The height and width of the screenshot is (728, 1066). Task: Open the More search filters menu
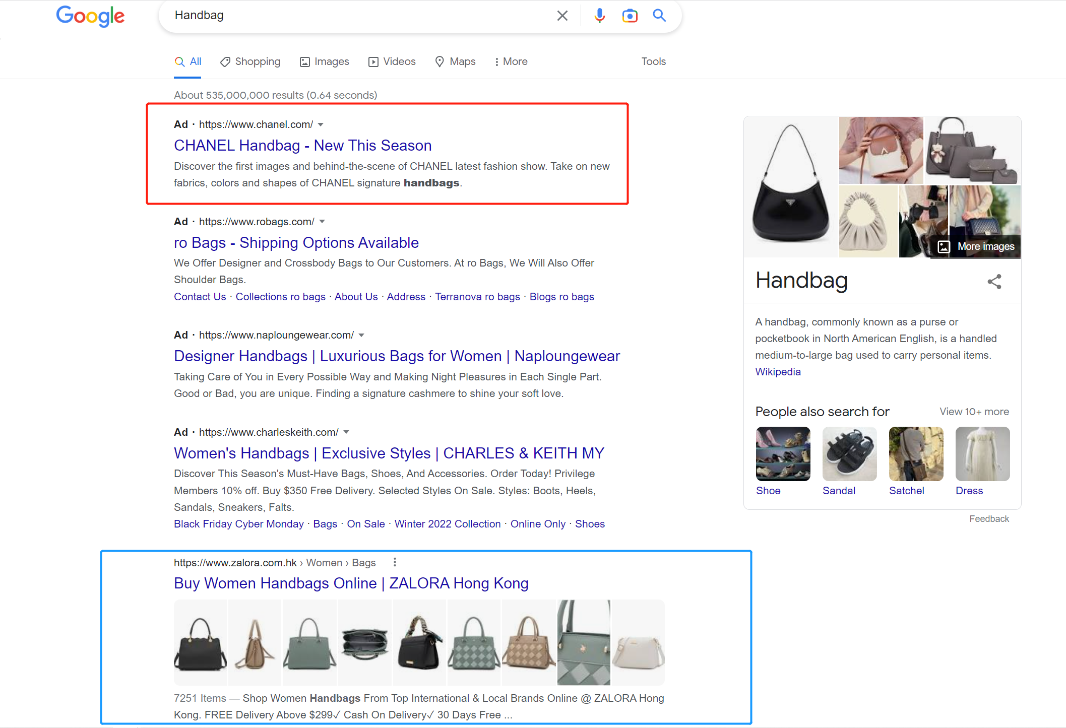510,61
